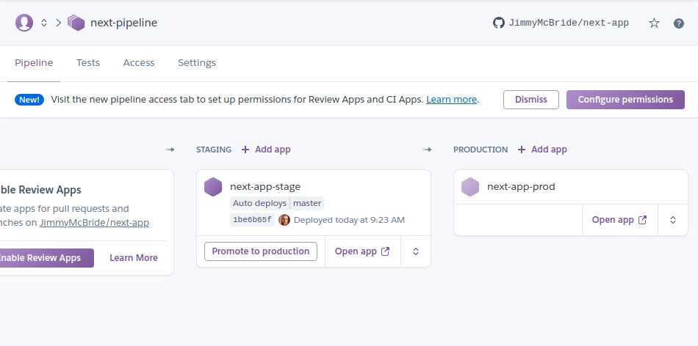Dismiss the pipeline access notice
This screenshot has height=346, width=698.
(531, 100)
